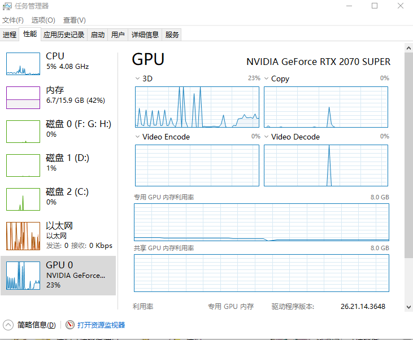Screen dimensions: 413x340
Task: Maximize the Task Manager window
Action: (x=375, y=6)
